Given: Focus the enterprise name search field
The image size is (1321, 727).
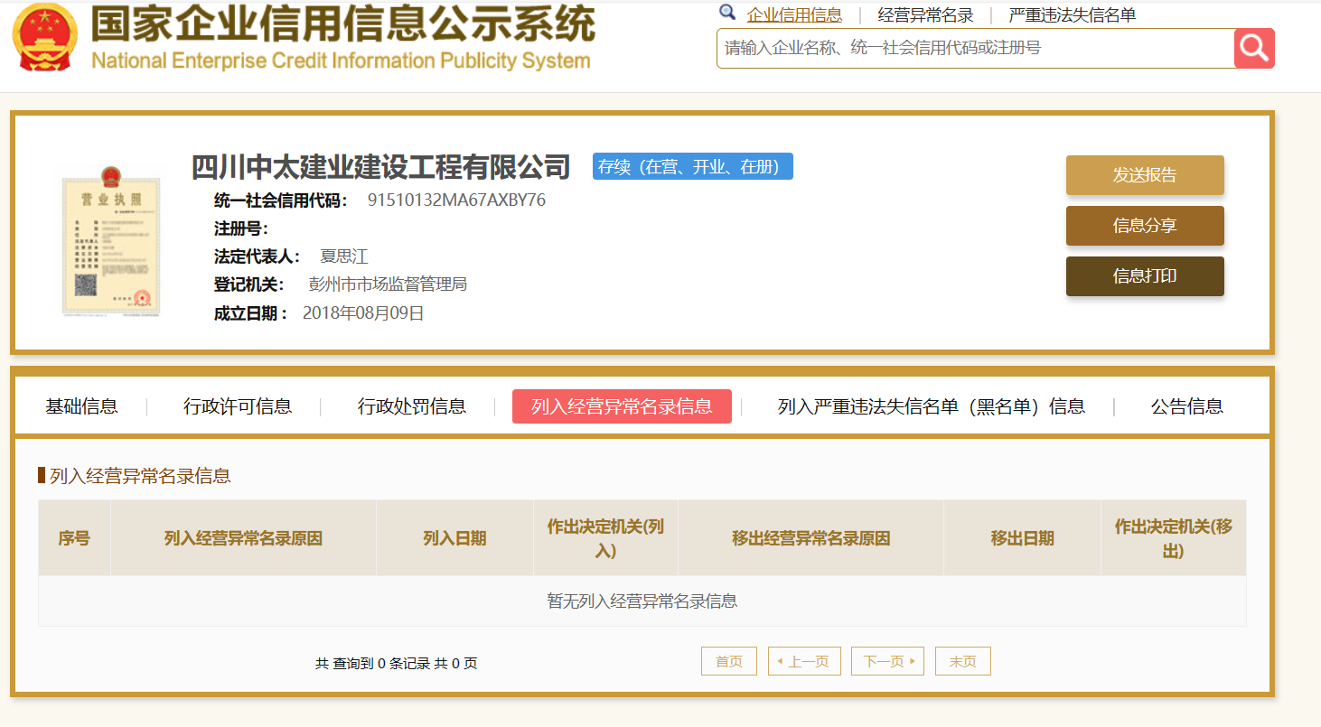Looking at the screenshot, I should [x=975, y=48].
